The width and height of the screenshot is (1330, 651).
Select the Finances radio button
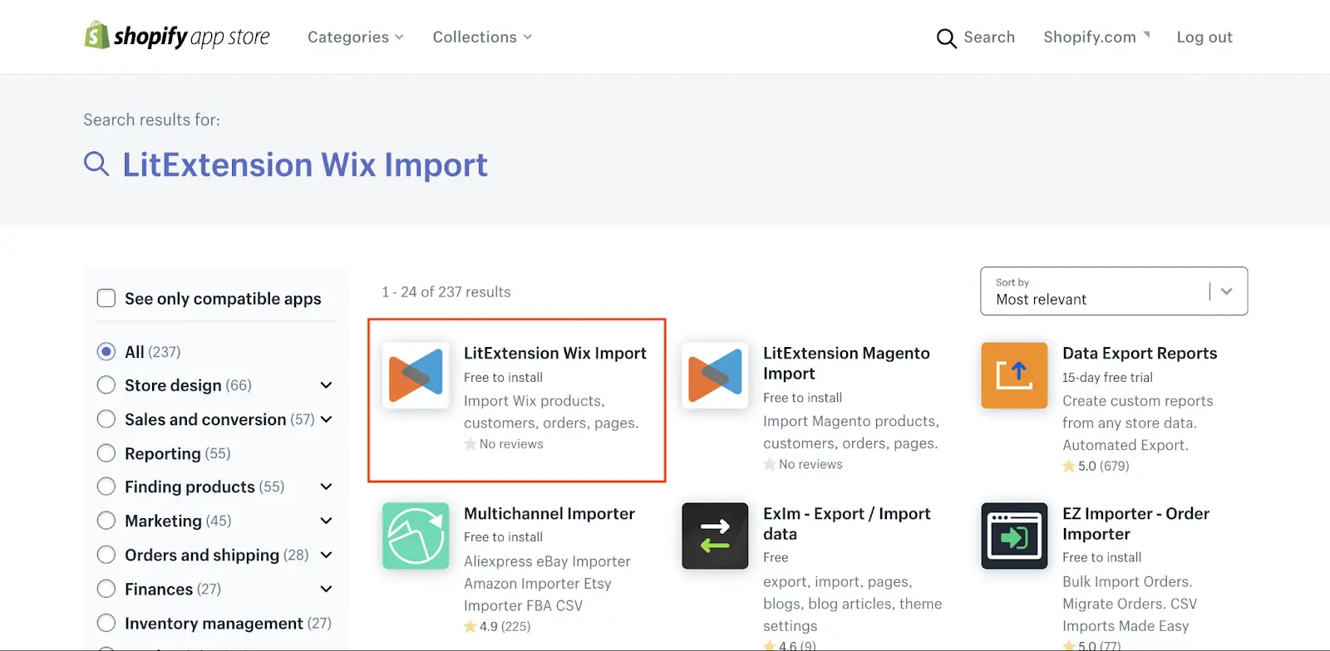pyautogui.click(x=106, y=589)
